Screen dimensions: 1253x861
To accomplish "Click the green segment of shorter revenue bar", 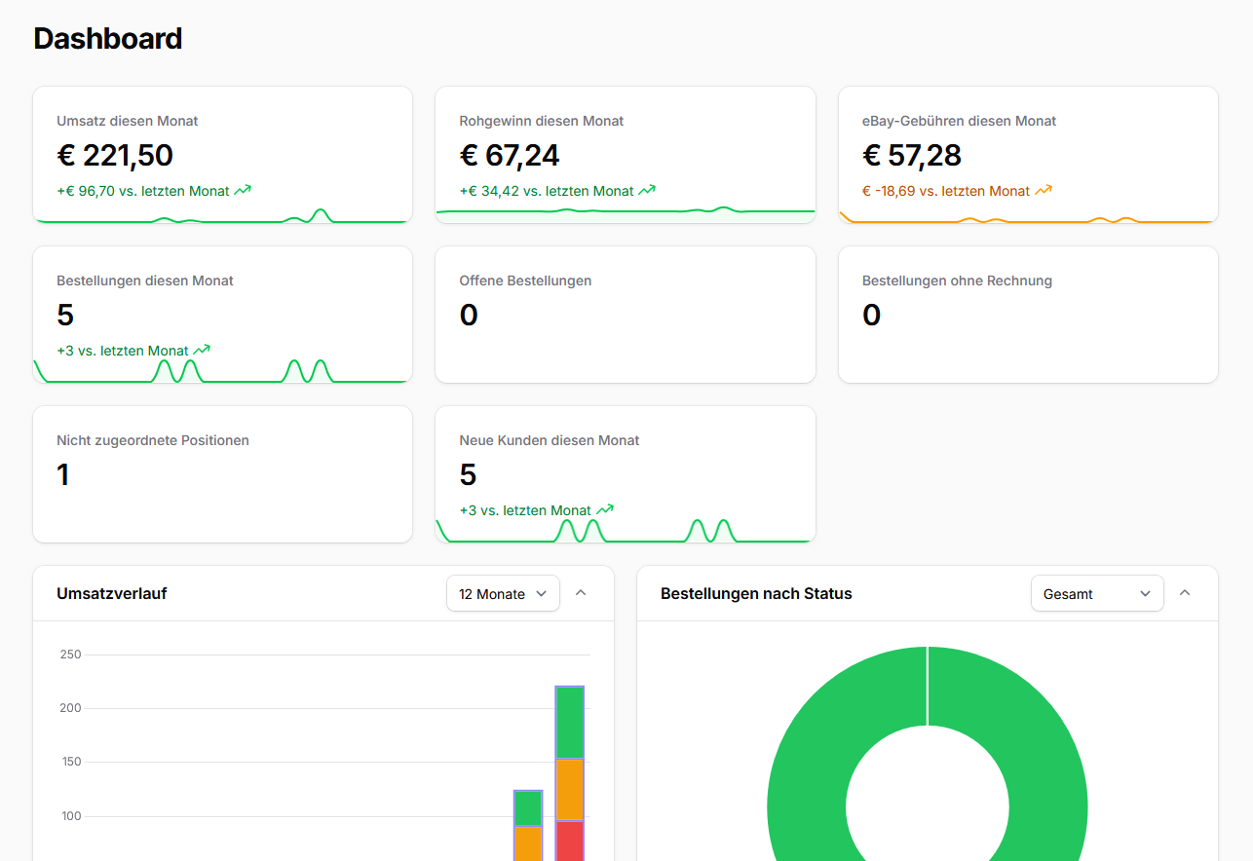I will pos(528,807).
